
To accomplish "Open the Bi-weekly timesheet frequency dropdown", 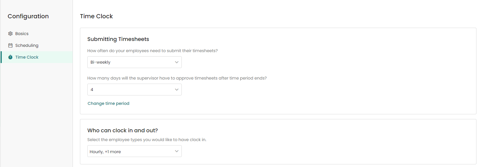I will tap(130, 62).
